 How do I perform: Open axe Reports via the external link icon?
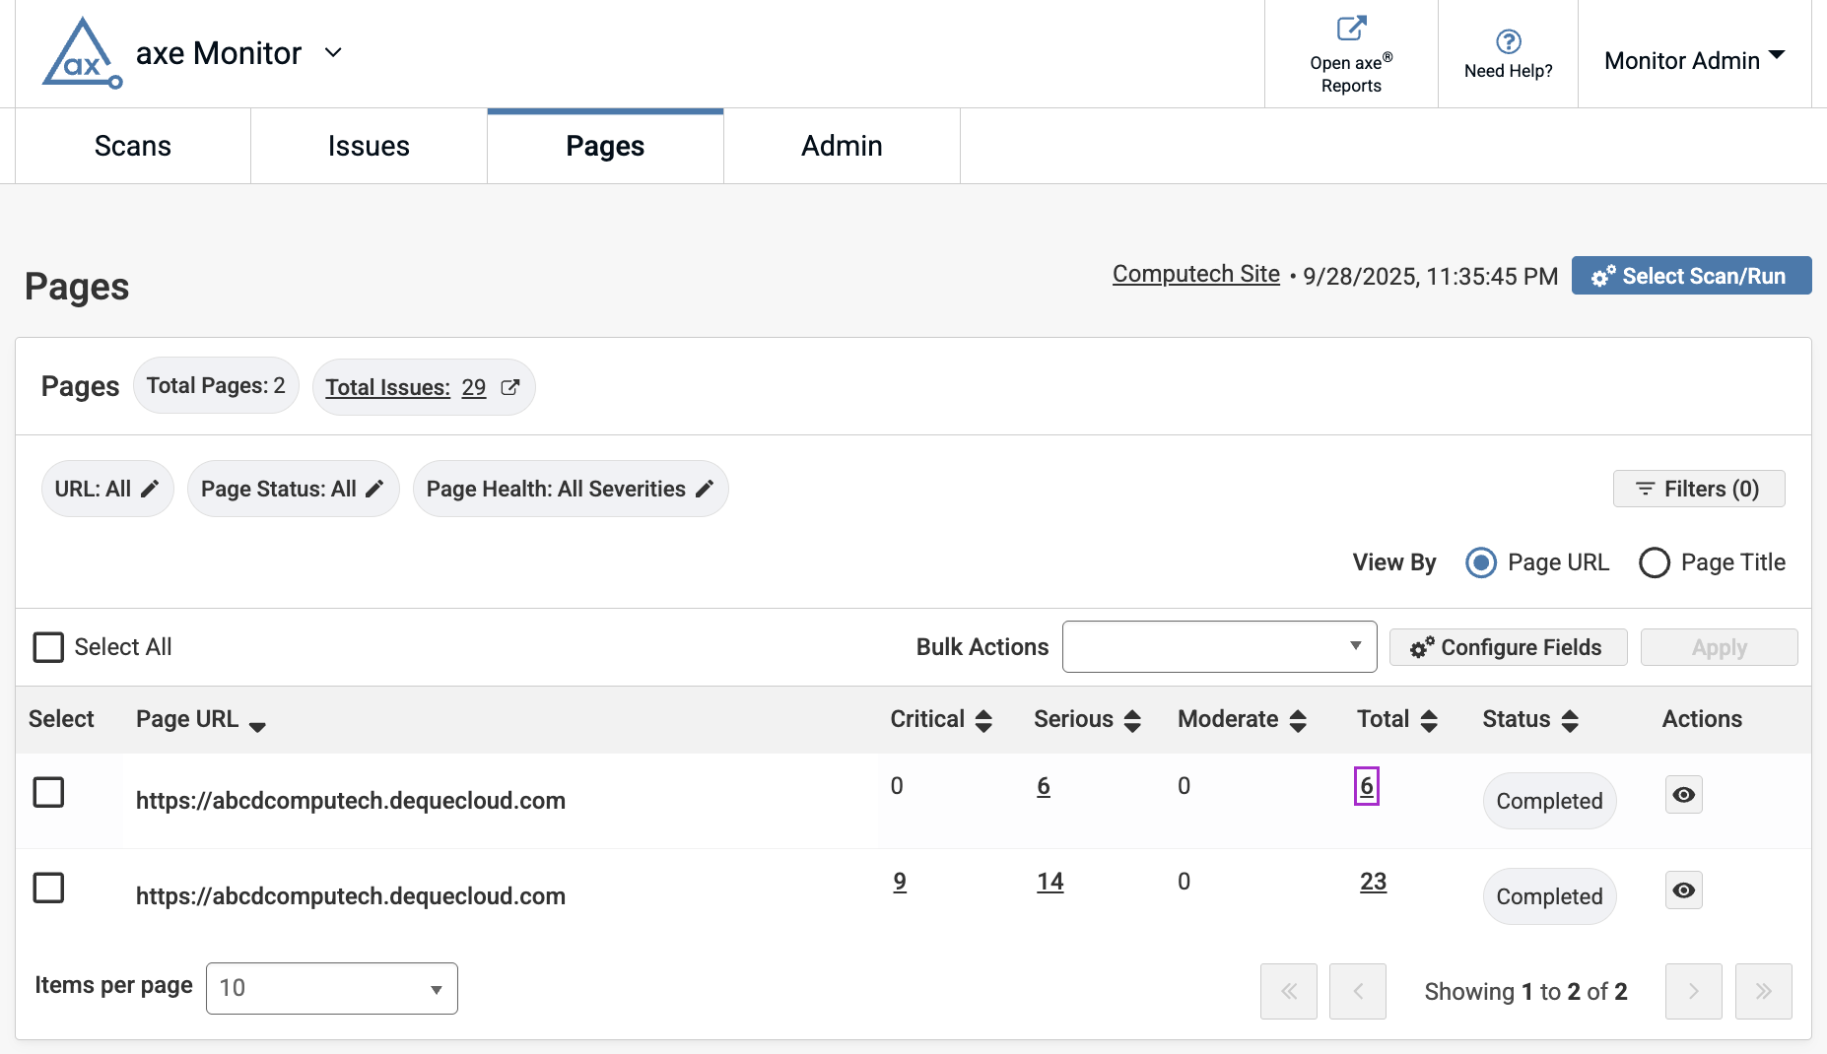pos(1351,27)
